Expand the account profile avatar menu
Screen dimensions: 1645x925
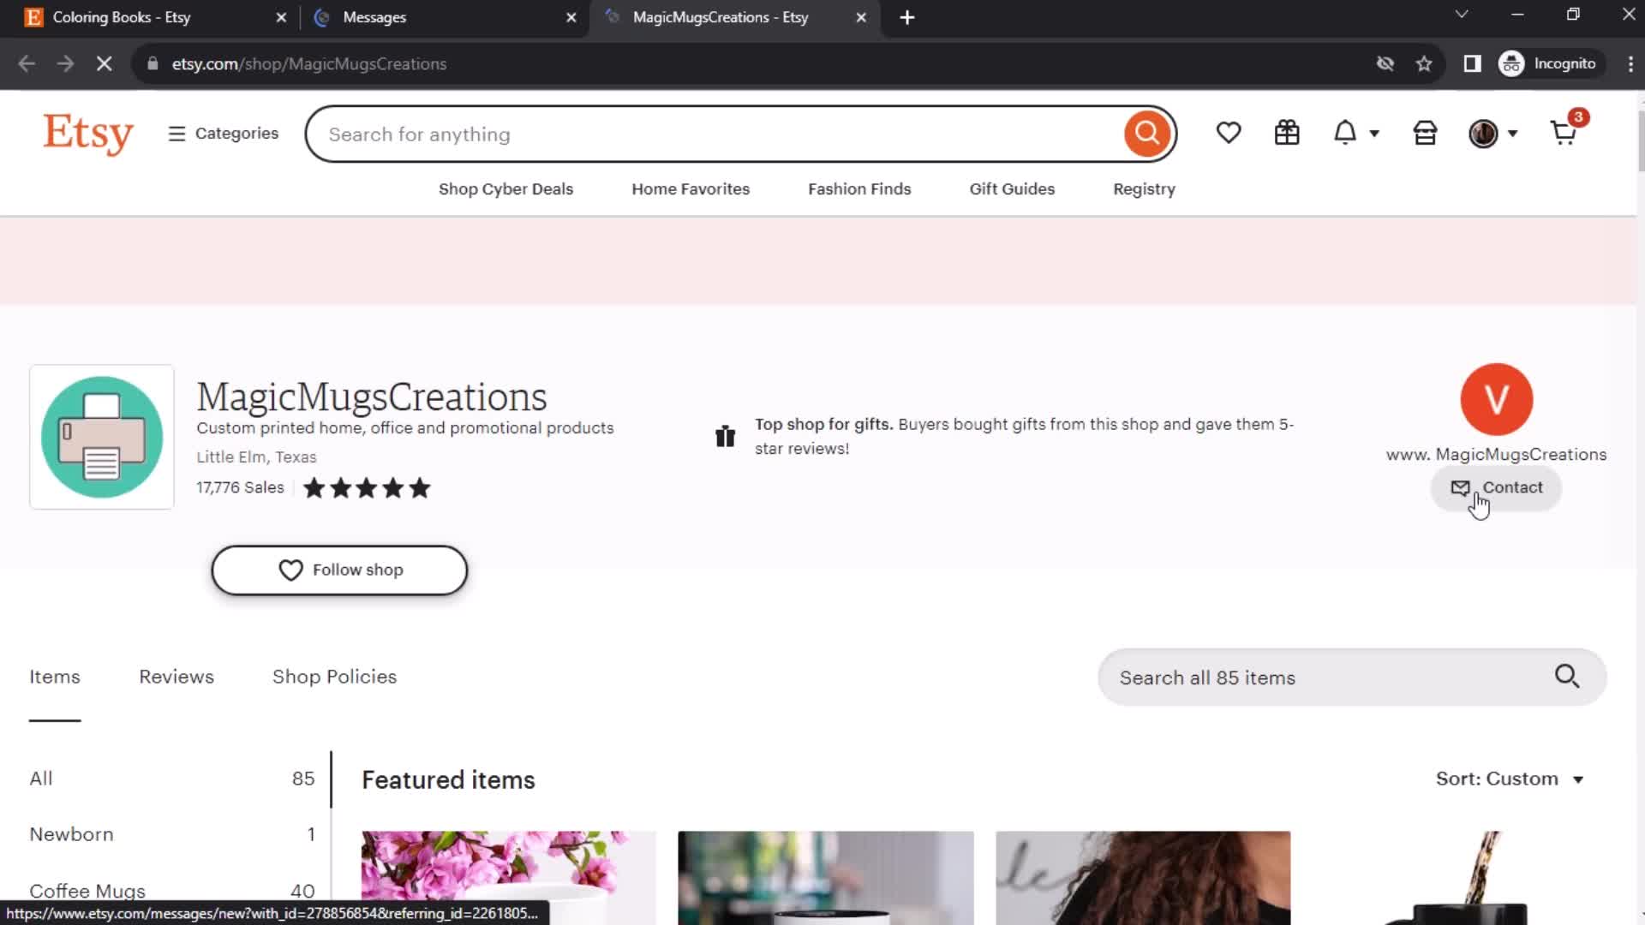tap(1492, 134)
